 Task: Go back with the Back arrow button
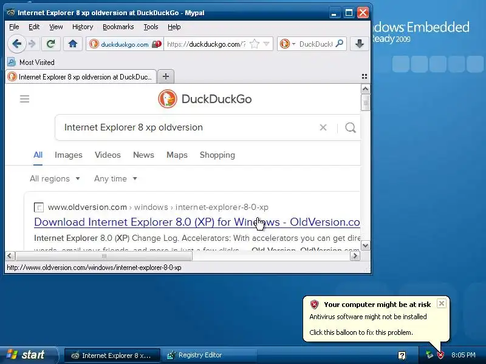(17, 44)
